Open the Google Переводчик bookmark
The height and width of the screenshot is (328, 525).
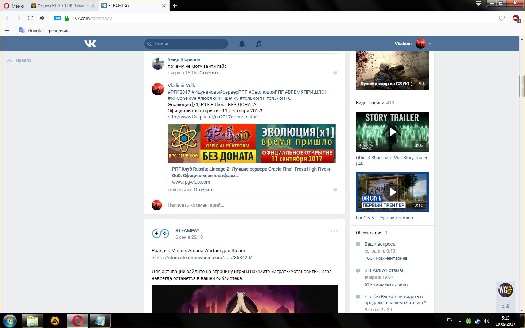44,31
